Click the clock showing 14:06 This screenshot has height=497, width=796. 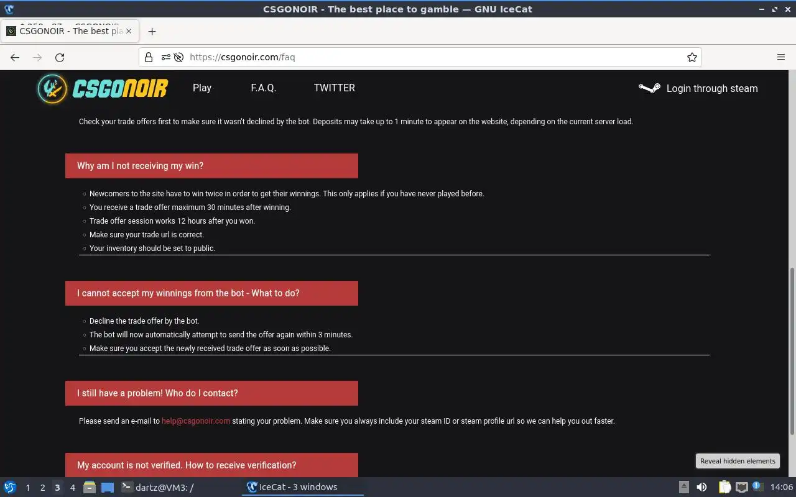tap(782, 487)
